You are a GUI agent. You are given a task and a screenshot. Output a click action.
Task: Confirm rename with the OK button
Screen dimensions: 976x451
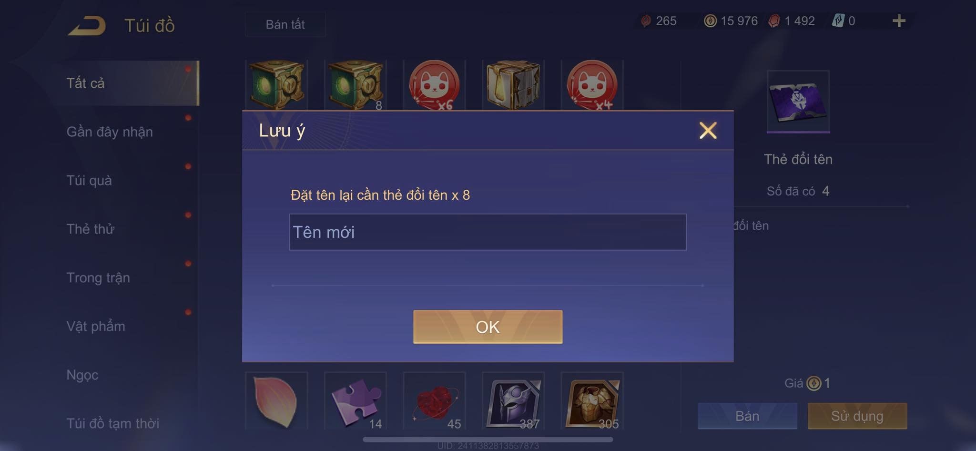[488, 327]
